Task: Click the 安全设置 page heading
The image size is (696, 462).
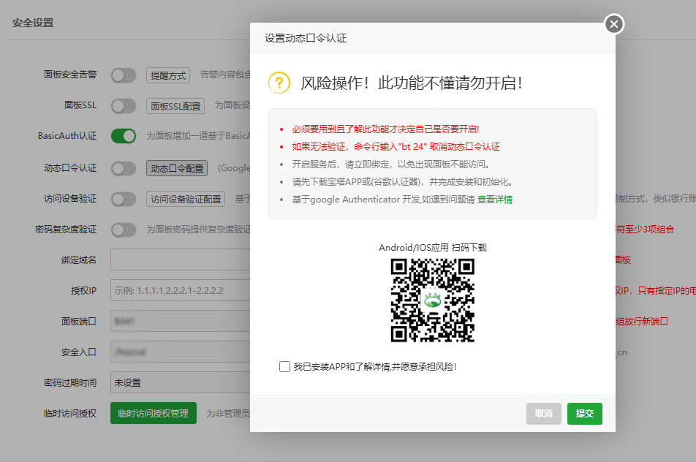Action: click(x=33, y=23)
